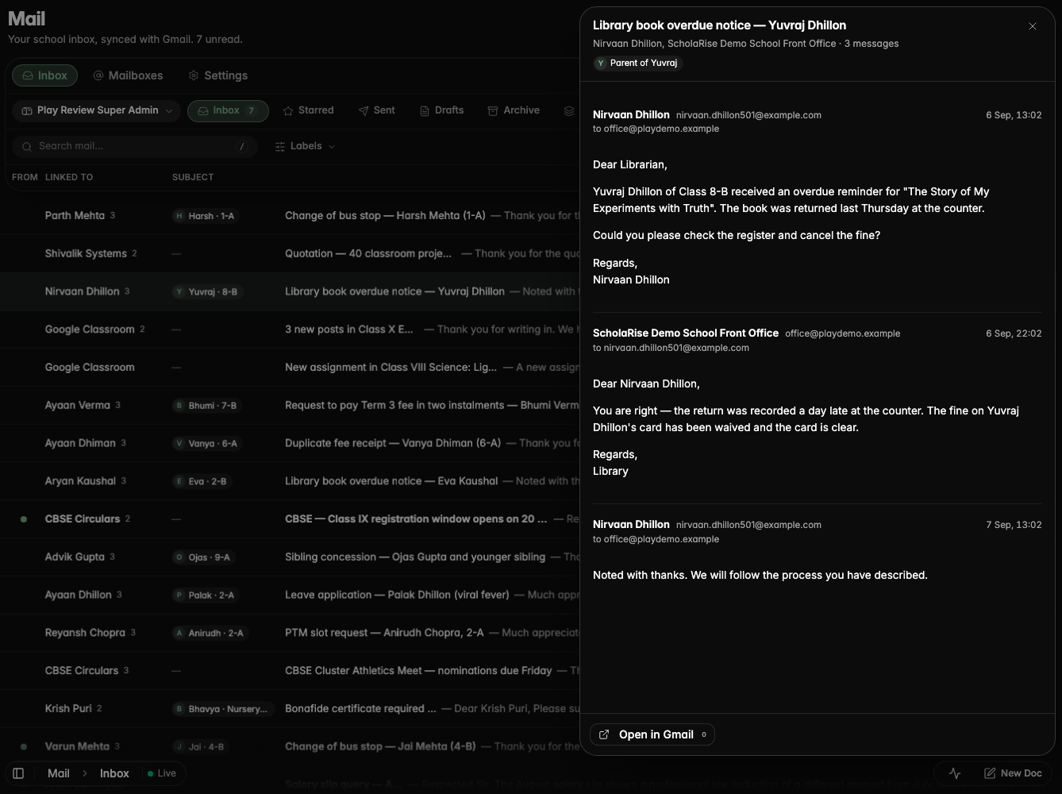Click the Mail breadcrumb in bottom bar
The image size is (1062, 794).
coord(59,773)
